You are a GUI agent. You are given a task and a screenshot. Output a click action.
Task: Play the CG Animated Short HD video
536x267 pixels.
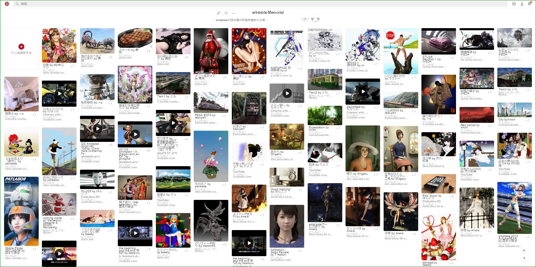98,128
